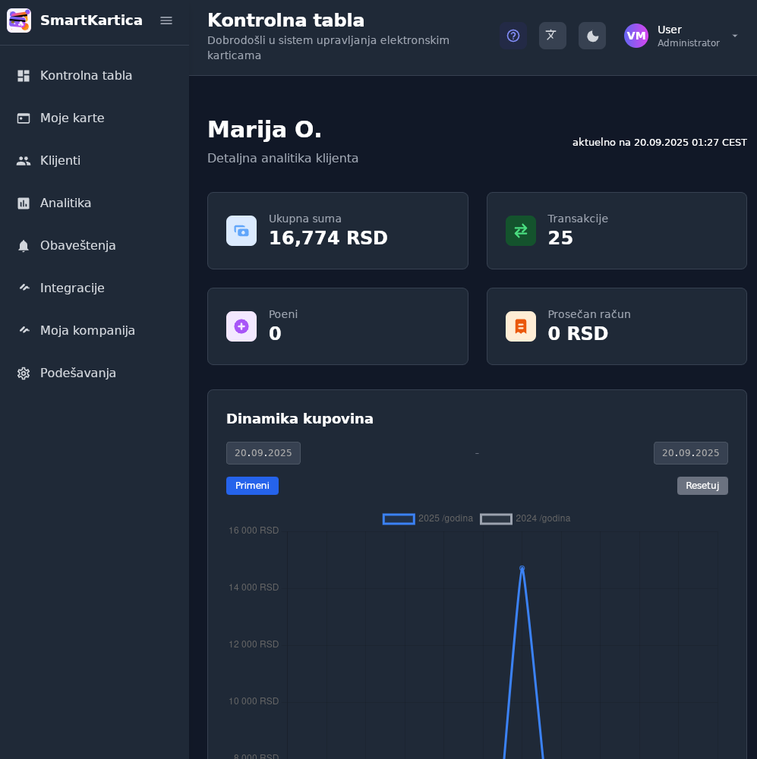Click the Obaveštenja bell icon
This screenshot has height=759, width=757.
(24, 245)
